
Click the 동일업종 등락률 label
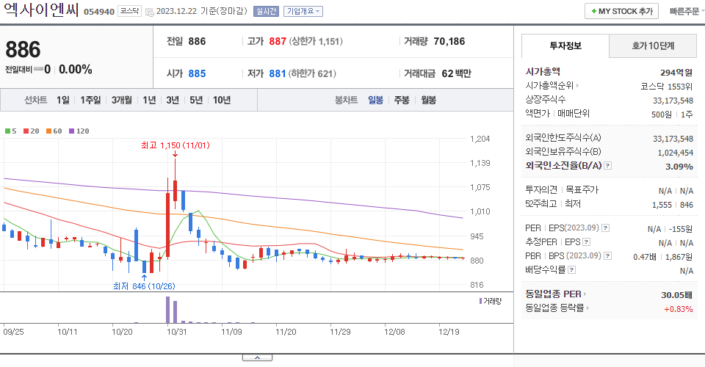click(x=554, y=308)
